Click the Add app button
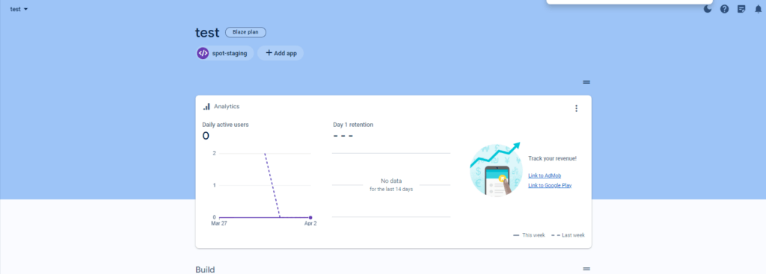The width and height of the screenshot is (766, 274). tap(281, 53)
